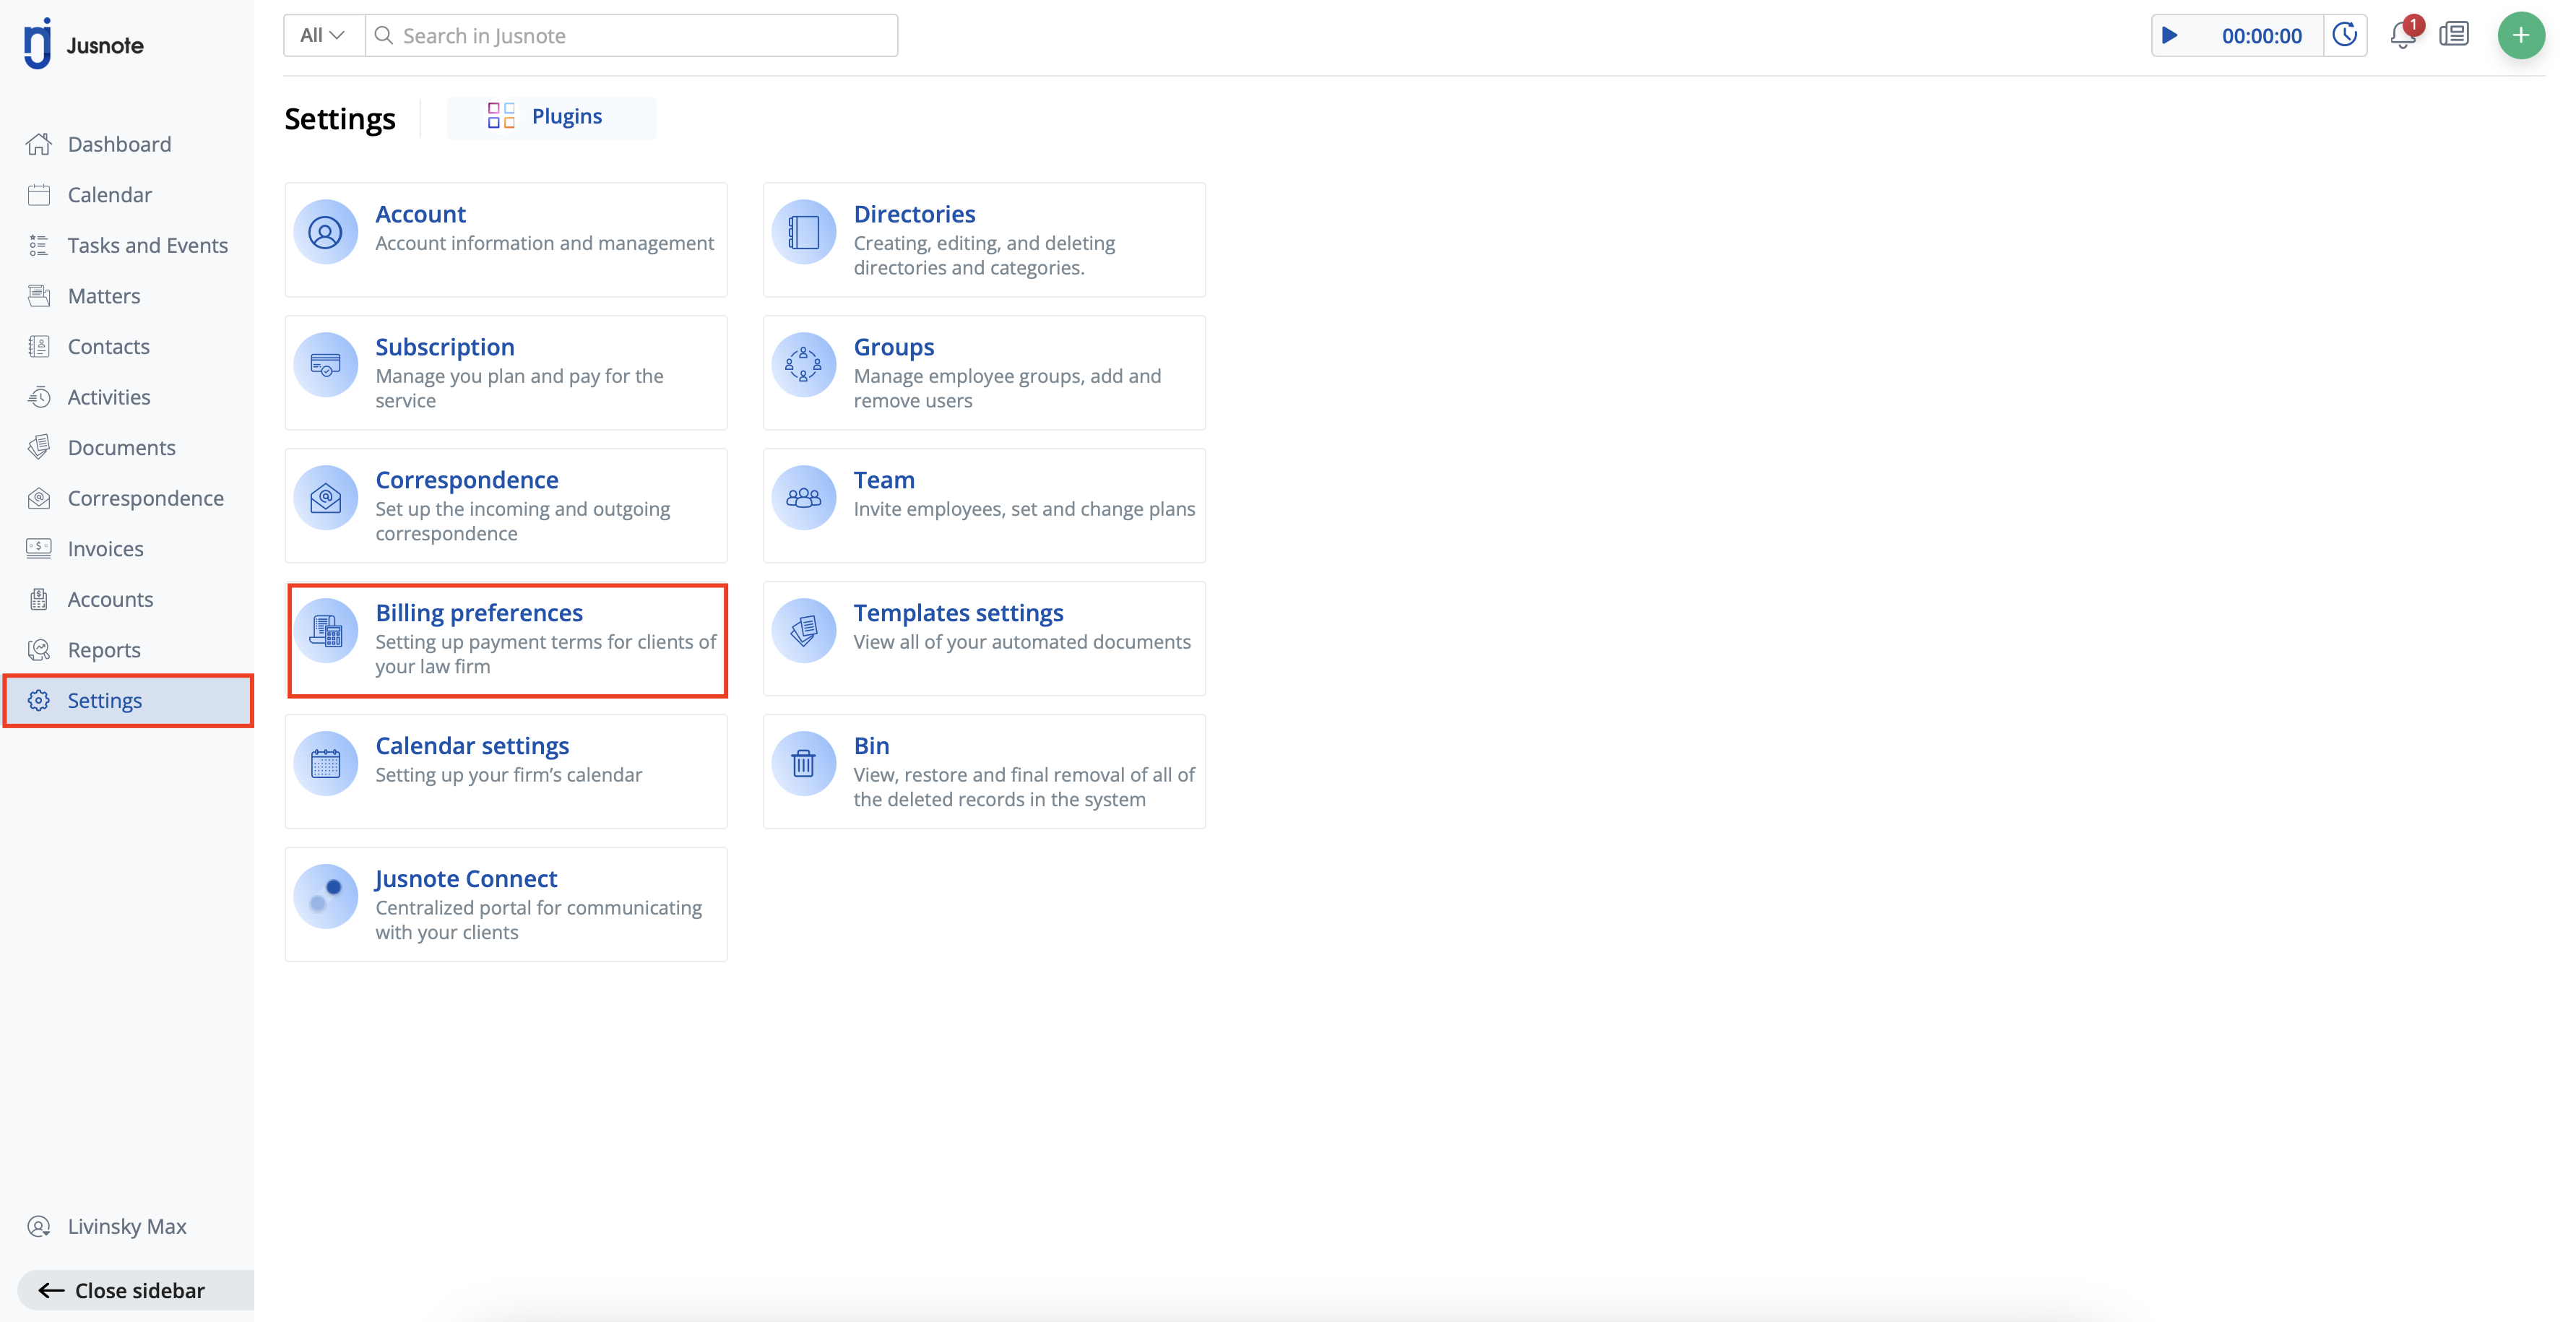Image resolution: width=2576 pixels, height=1322 pixels.
Task: Click the Livinsky Max user icon
Action: 39,1226
